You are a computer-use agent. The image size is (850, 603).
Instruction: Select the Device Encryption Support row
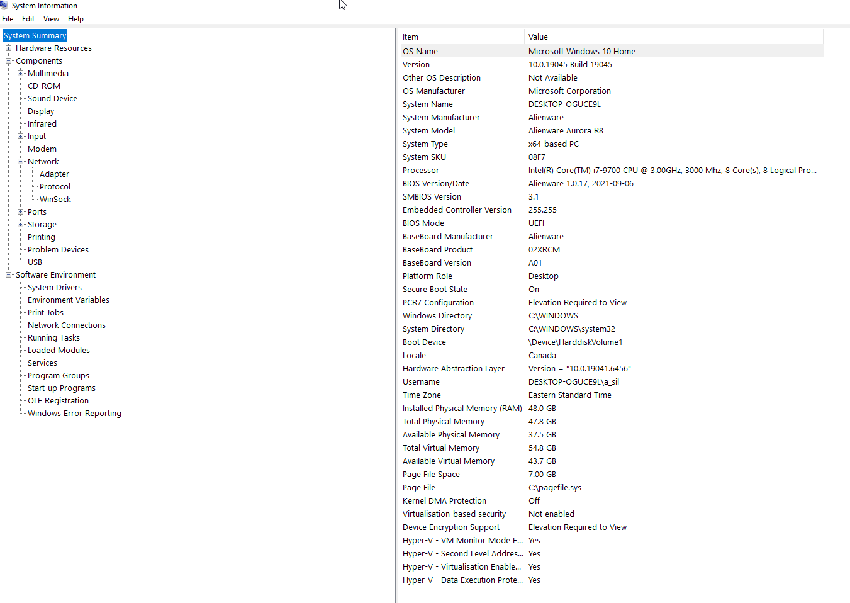click(611, 527)
